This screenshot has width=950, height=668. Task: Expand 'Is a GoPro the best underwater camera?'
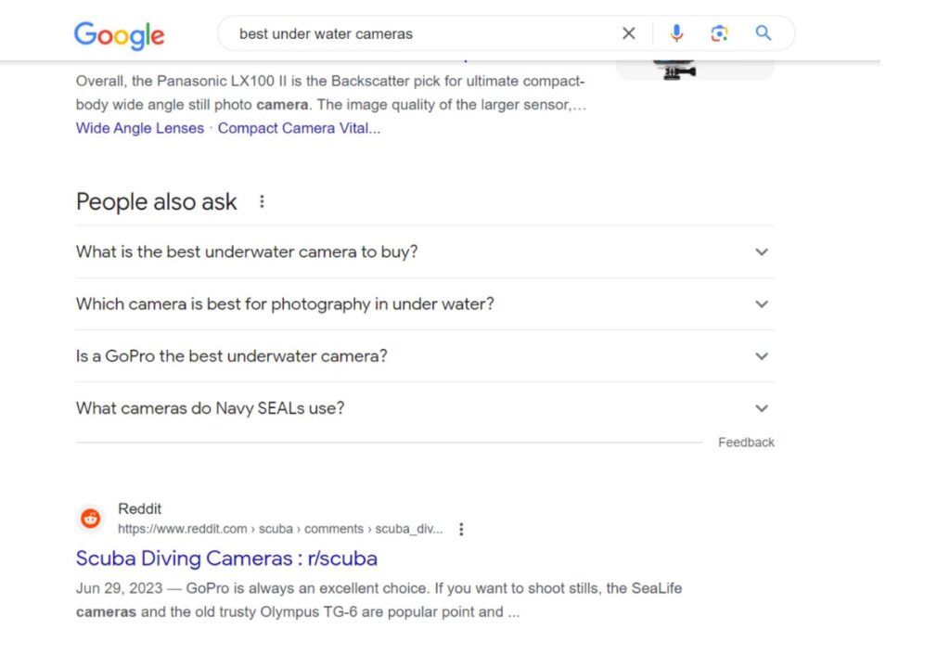point(425,356)
